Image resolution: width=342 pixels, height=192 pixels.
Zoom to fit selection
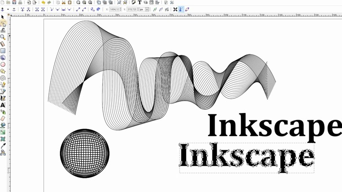coord(78,3)
